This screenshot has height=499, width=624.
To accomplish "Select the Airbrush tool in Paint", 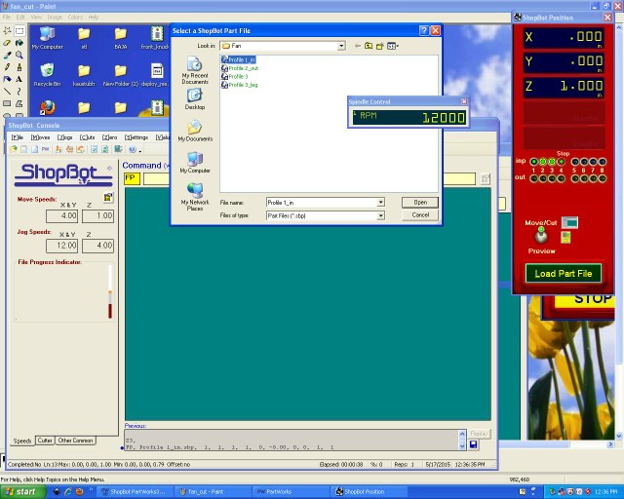I will (7, 79).
